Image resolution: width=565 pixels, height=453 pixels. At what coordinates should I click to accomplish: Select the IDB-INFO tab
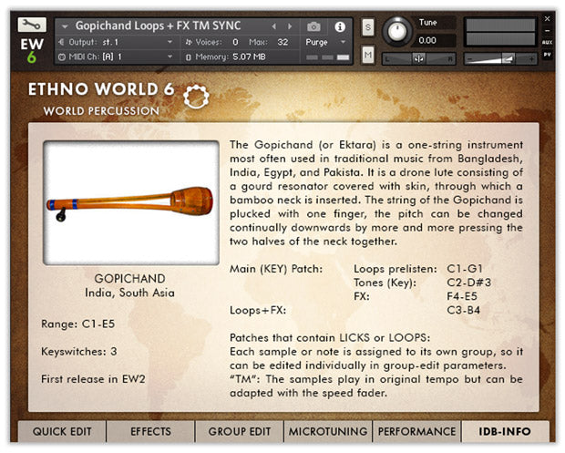click(505, 431)
